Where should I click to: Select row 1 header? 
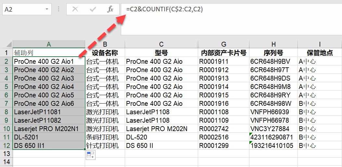coord(6,53)
